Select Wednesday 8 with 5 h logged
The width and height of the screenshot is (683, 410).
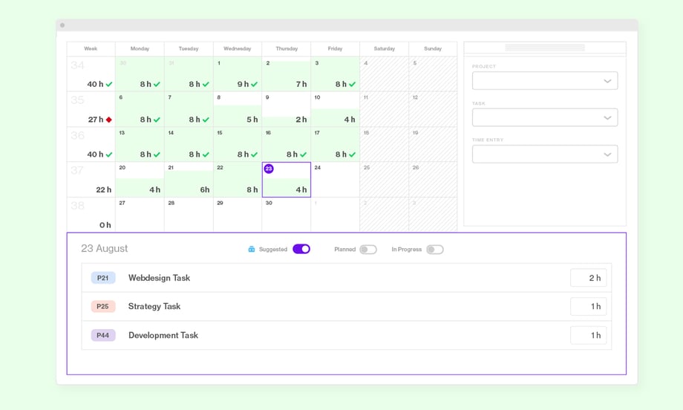coord(238,109)
